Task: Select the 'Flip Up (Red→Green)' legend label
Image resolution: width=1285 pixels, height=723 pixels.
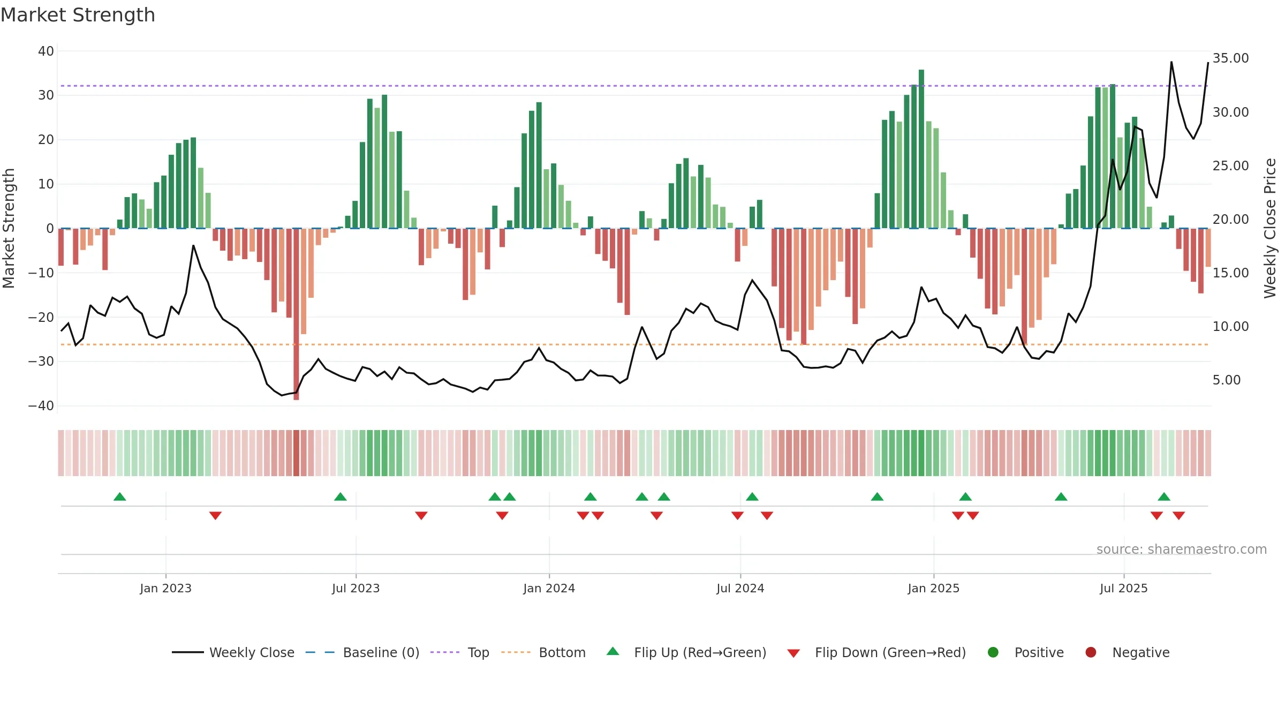Action: point(700,653)
